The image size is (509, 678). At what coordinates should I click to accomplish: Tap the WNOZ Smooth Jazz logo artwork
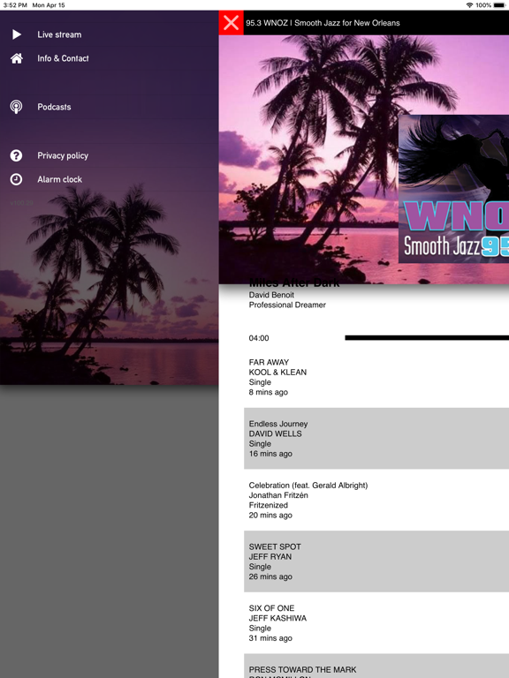(x=453, y=189)
